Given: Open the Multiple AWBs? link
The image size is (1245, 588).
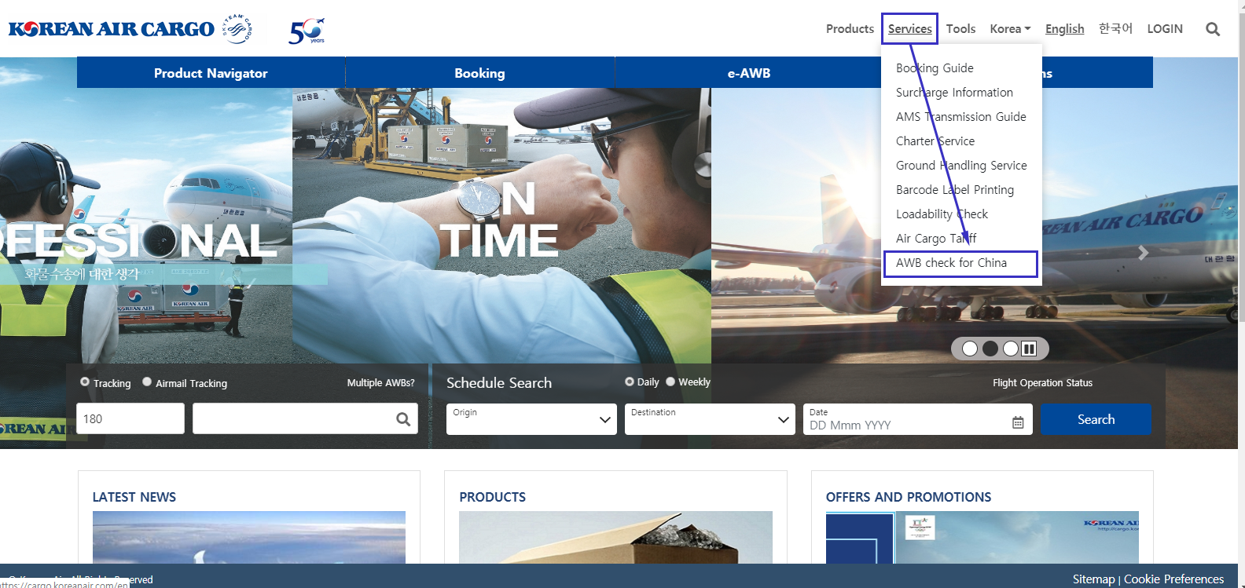Looking at the screenshot, I should [380, 383].
